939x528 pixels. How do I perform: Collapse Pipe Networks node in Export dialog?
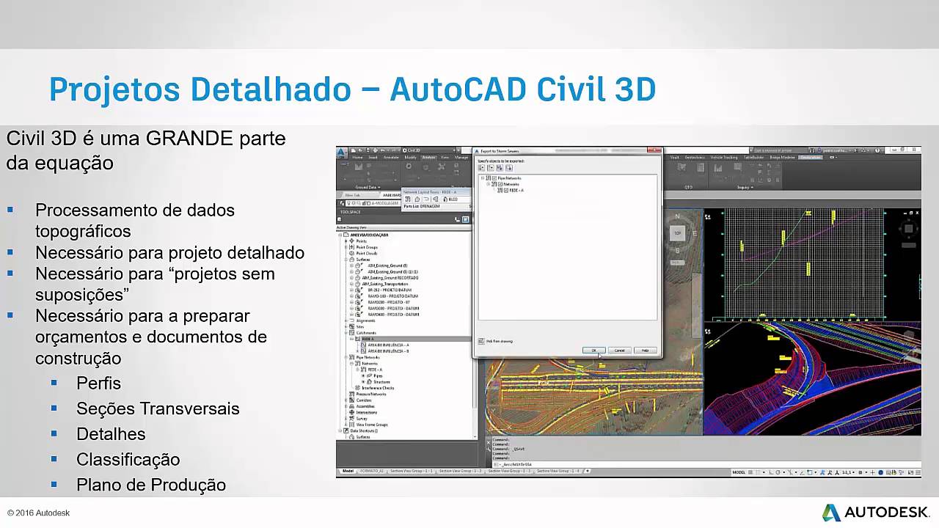click(x=483, y=178)
